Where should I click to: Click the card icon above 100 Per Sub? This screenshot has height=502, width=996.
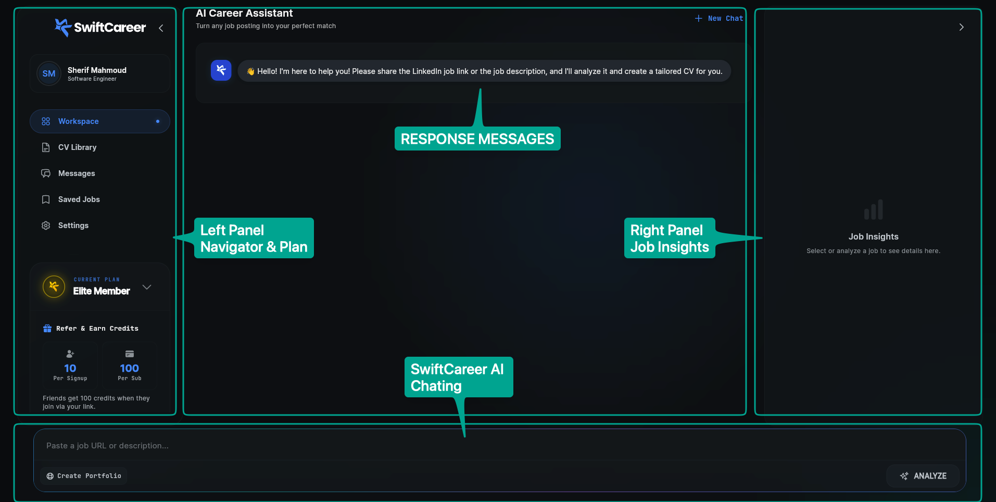[129, 354]
